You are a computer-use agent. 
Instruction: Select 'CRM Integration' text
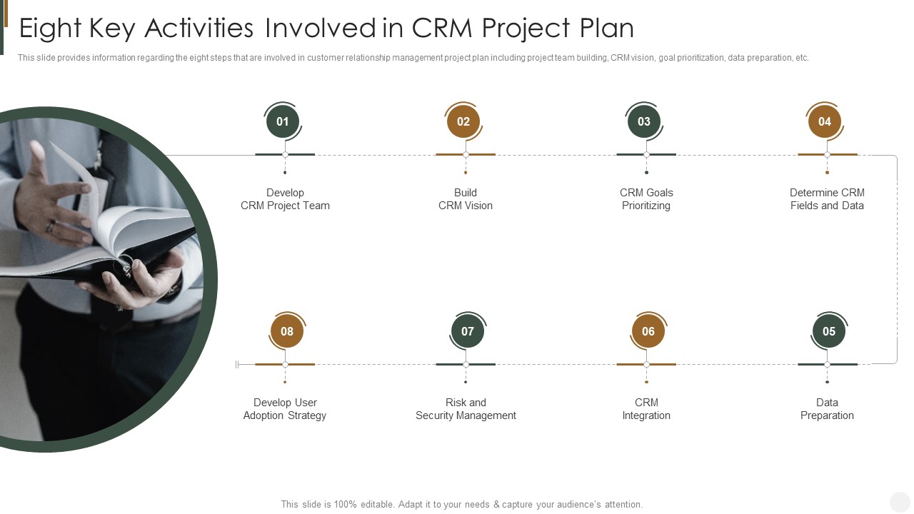pos(646,409)
